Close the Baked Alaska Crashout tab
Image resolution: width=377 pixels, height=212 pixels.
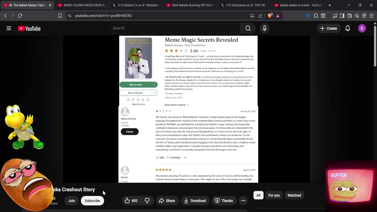click(x=50, y=5)
